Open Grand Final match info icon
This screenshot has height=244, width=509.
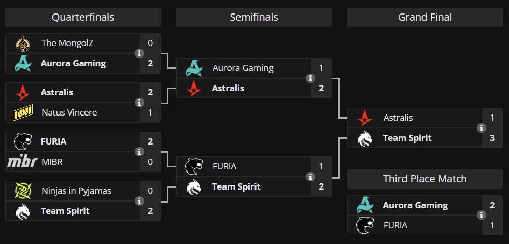click(482, 128)
